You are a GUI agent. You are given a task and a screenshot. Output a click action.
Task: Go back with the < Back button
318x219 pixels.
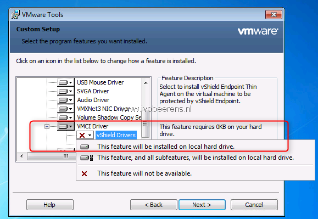tap(154, 205)
